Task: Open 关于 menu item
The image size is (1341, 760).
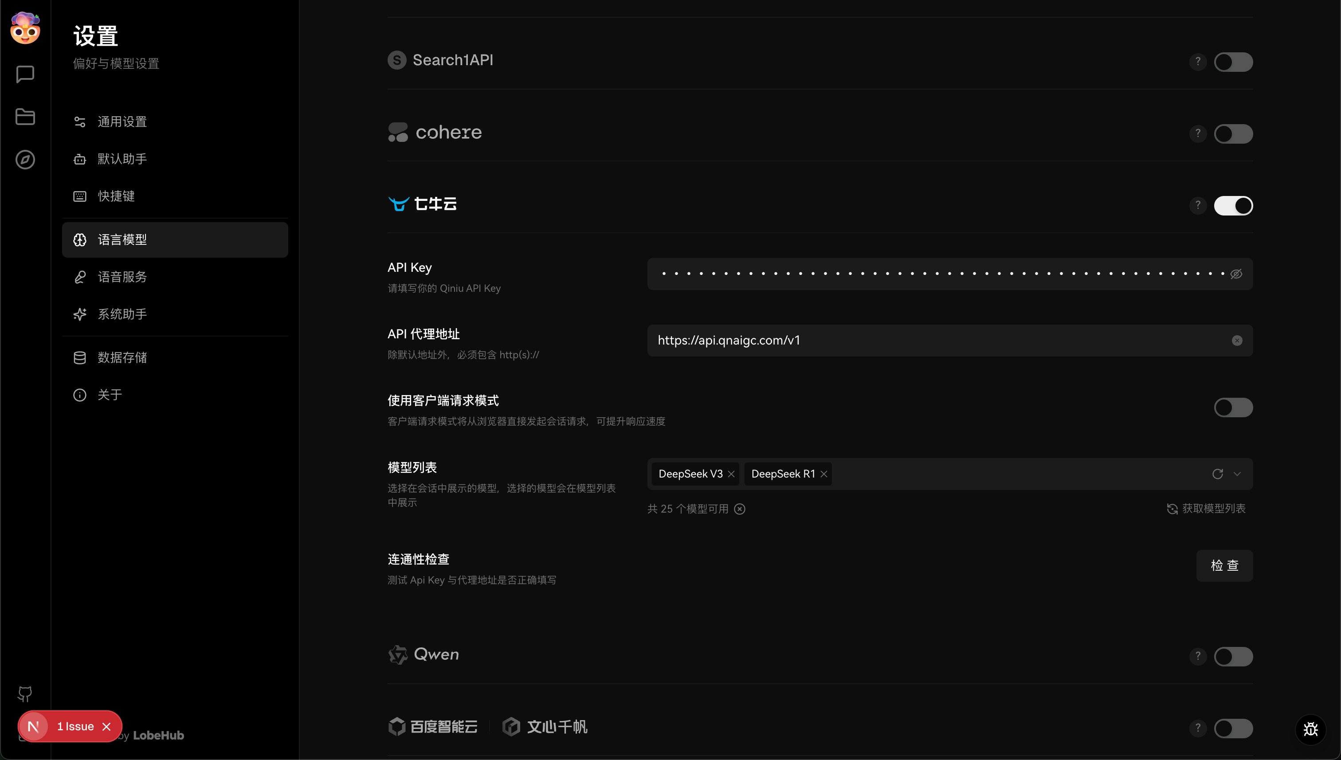Action: coord(175,395)
